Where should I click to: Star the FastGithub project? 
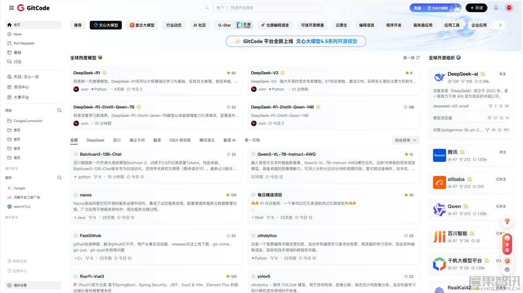(x=231, y=236)
